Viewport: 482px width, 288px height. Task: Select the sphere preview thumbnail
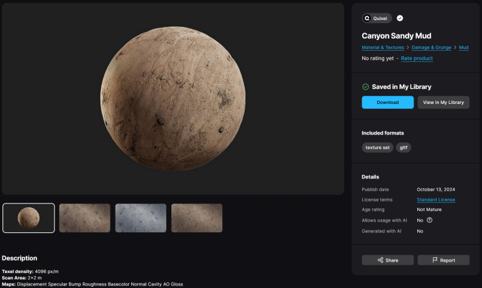click(28, 218)
